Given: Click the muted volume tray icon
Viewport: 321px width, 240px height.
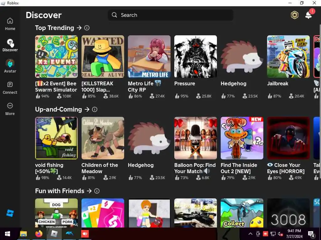Looking at the screenshot, I should pos(280,234).
